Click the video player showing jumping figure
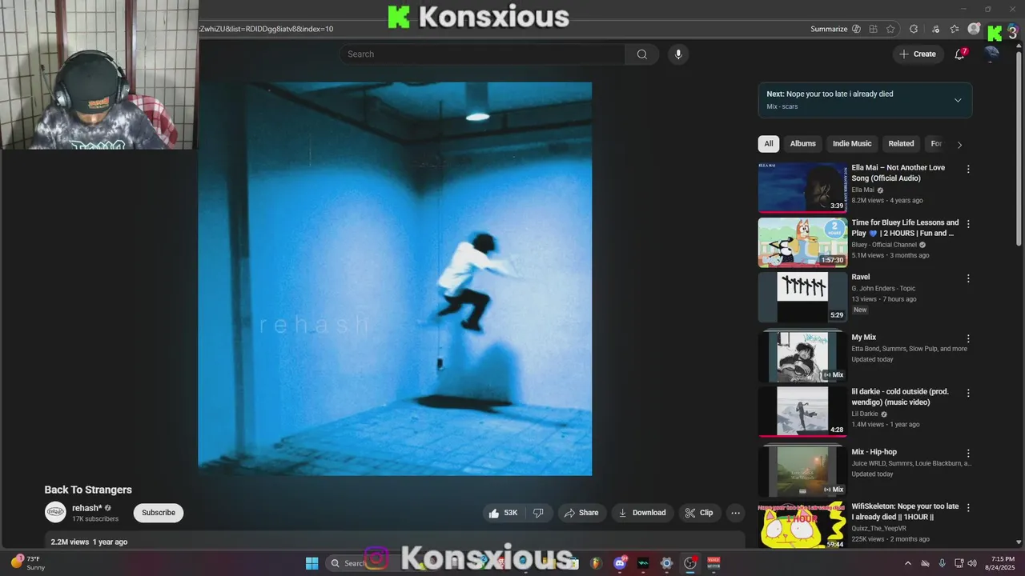Screen dimensions: 1025x576 [x=395, y=278]
